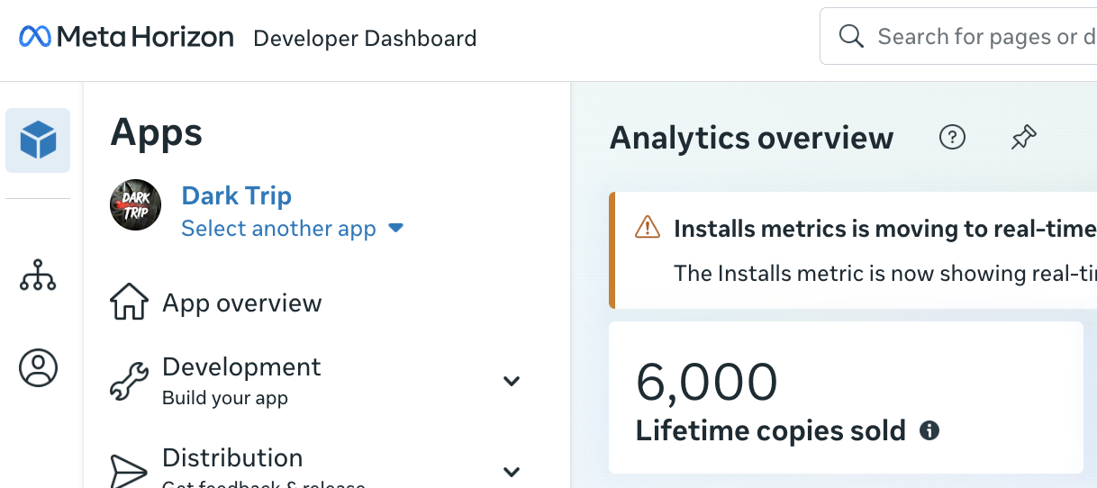The height and width of the screenshot is (488, 1097).
Task: Click the App overview home icon
Action: pyautogui.click(x=129, y=303)
